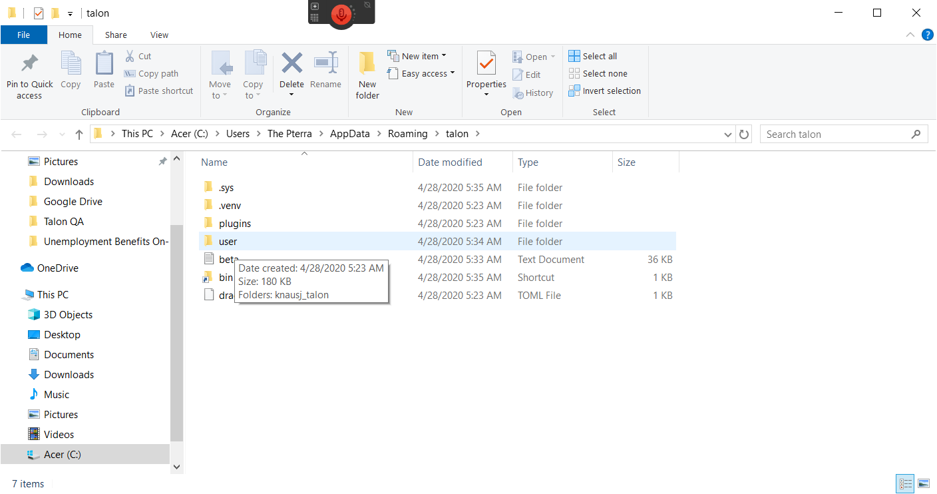Open the Quick Access Toolbar customize dropdown

point(70,13)
